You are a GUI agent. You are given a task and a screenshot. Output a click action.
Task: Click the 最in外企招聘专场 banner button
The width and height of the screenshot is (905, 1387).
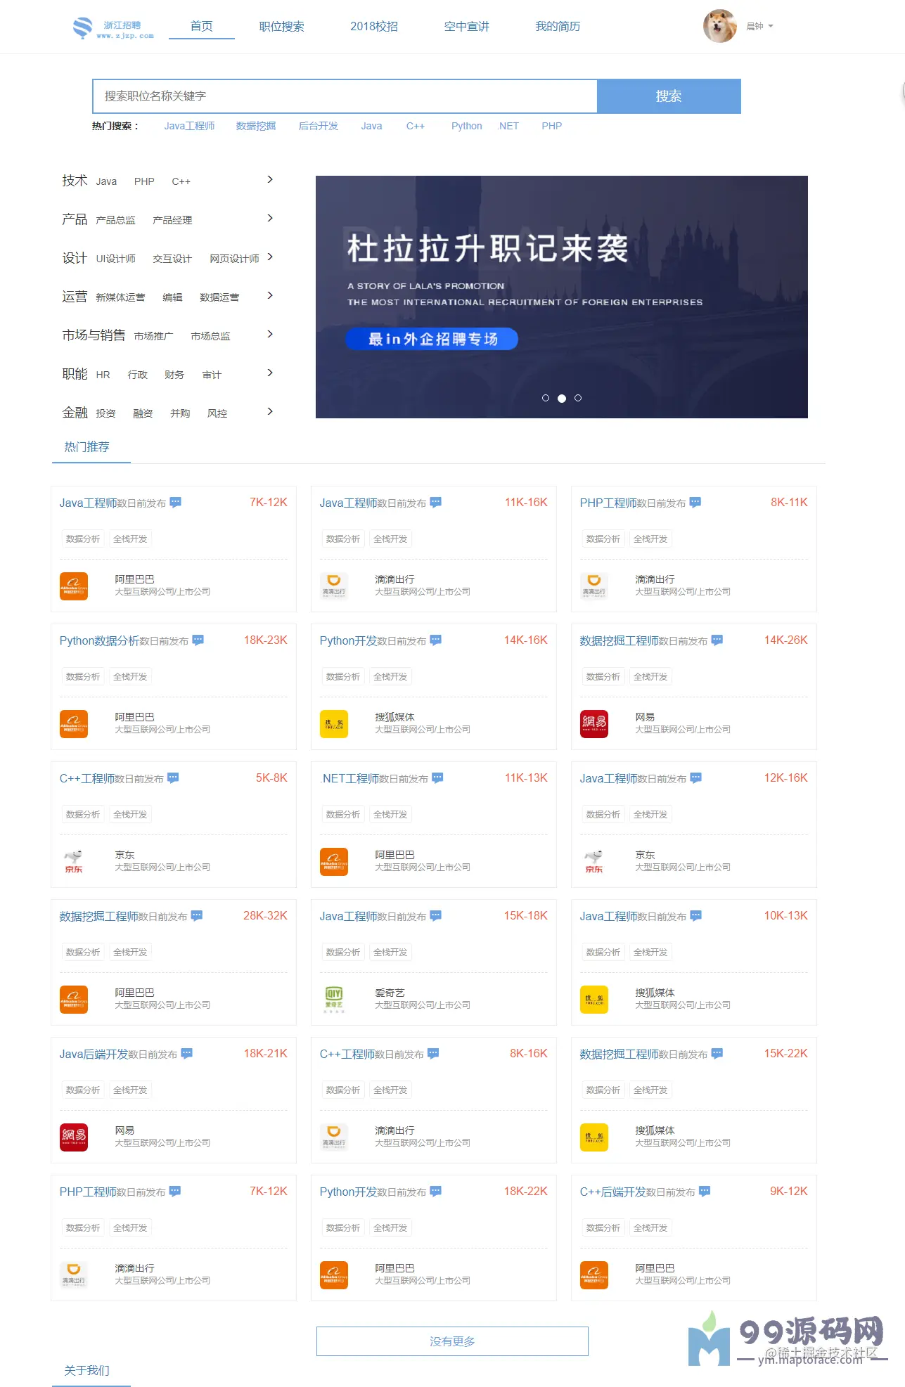[x=432, y=339]
